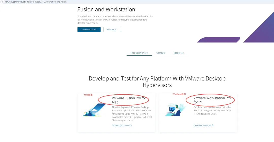
Task: Select the Product Overview tab
Action: tap(139, 53)
